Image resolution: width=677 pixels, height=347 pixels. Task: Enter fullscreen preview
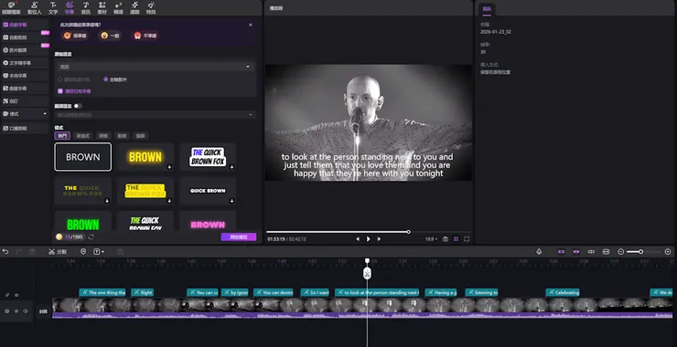[x=467, y=239]
